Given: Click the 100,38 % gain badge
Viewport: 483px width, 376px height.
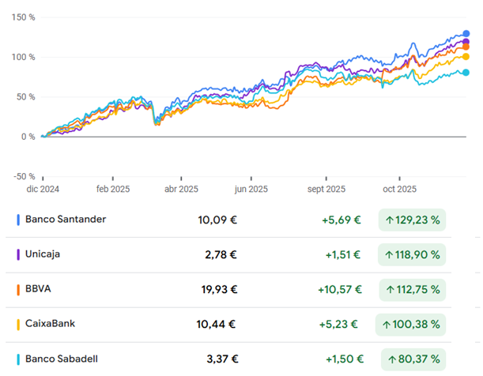Looking at the screenshot, I should click(x=412, y=324).
